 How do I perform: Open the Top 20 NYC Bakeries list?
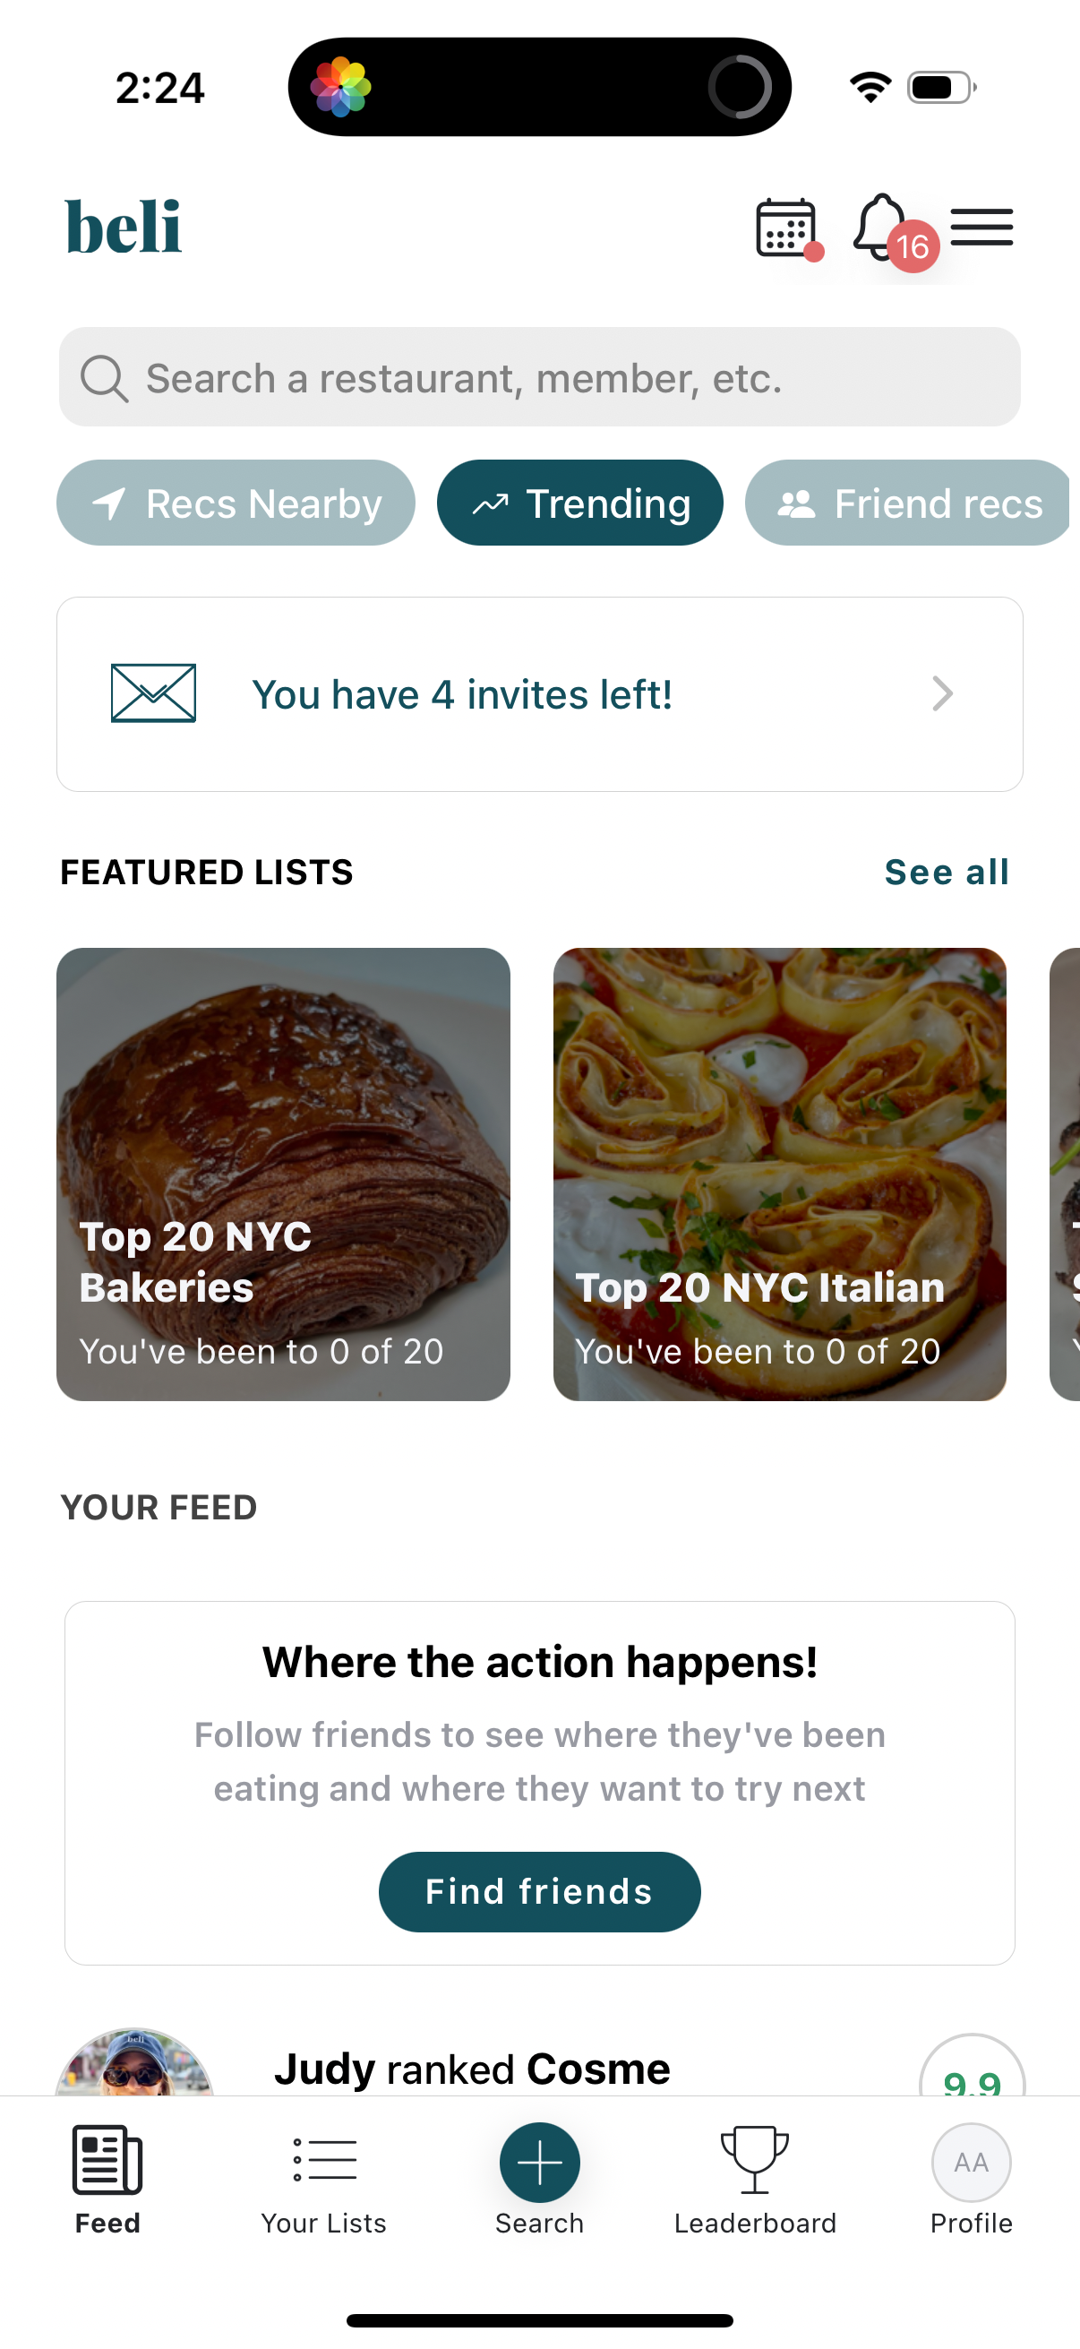pos(284,1174)
